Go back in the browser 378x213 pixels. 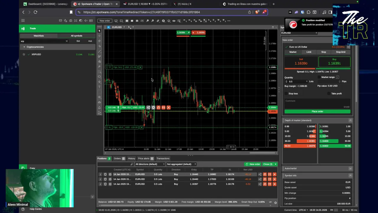pyautogui.click(x=23, y=12)
